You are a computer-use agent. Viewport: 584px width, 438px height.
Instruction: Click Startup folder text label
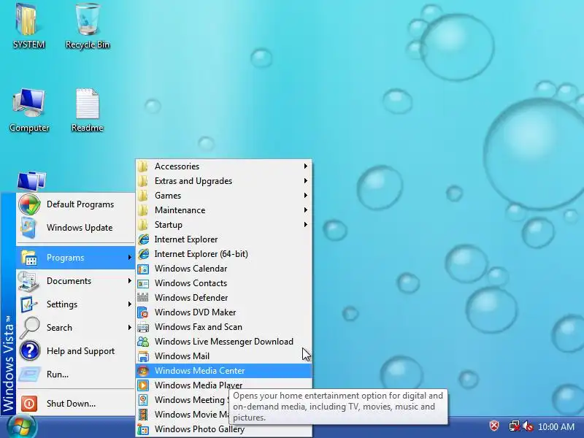[169, 225]
